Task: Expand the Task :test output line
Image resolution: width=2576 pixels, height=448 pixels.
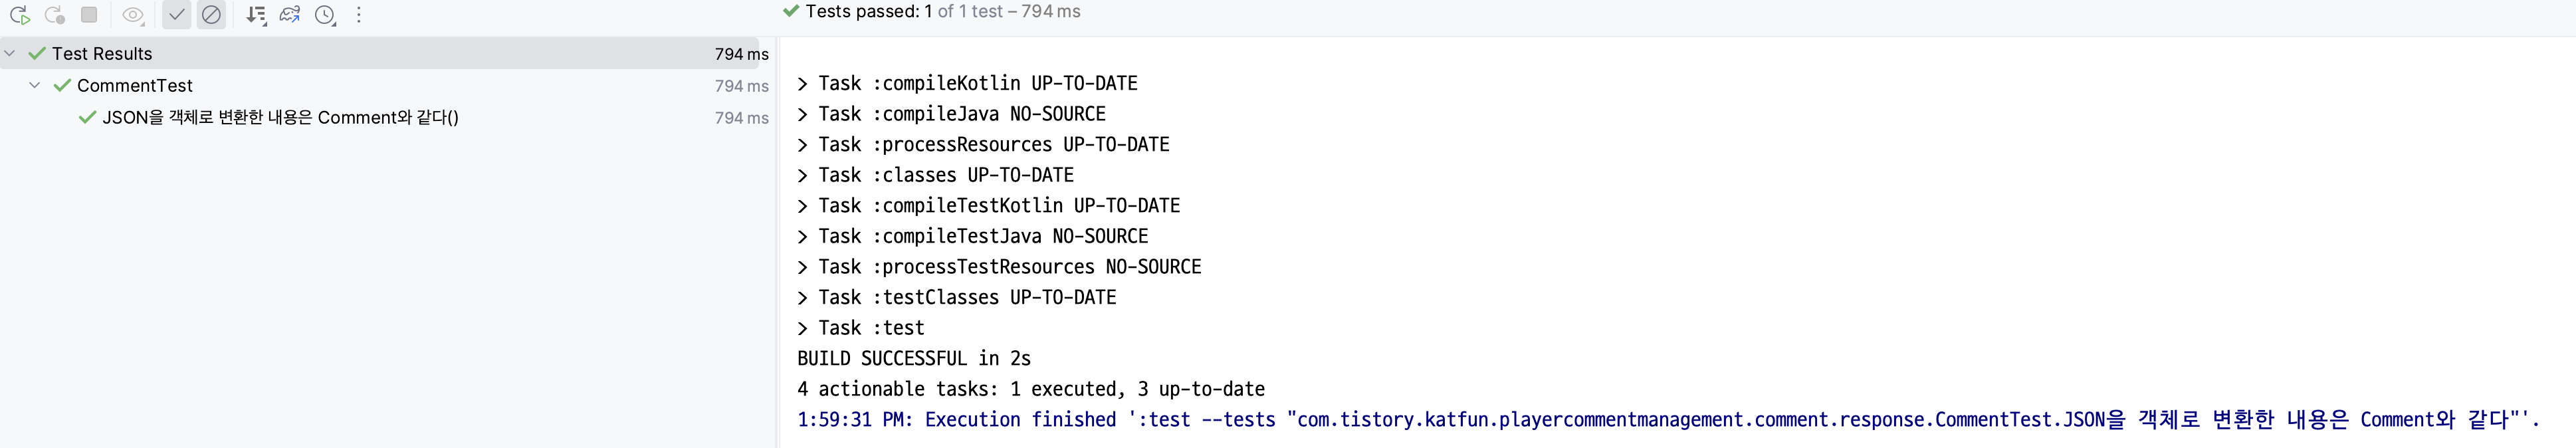Action: click(x=802, y=328)
